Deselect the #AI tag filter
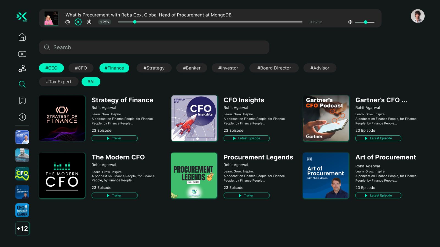This screenshot has height=247, width=440. pyautogui.click(x=91, y=82)
